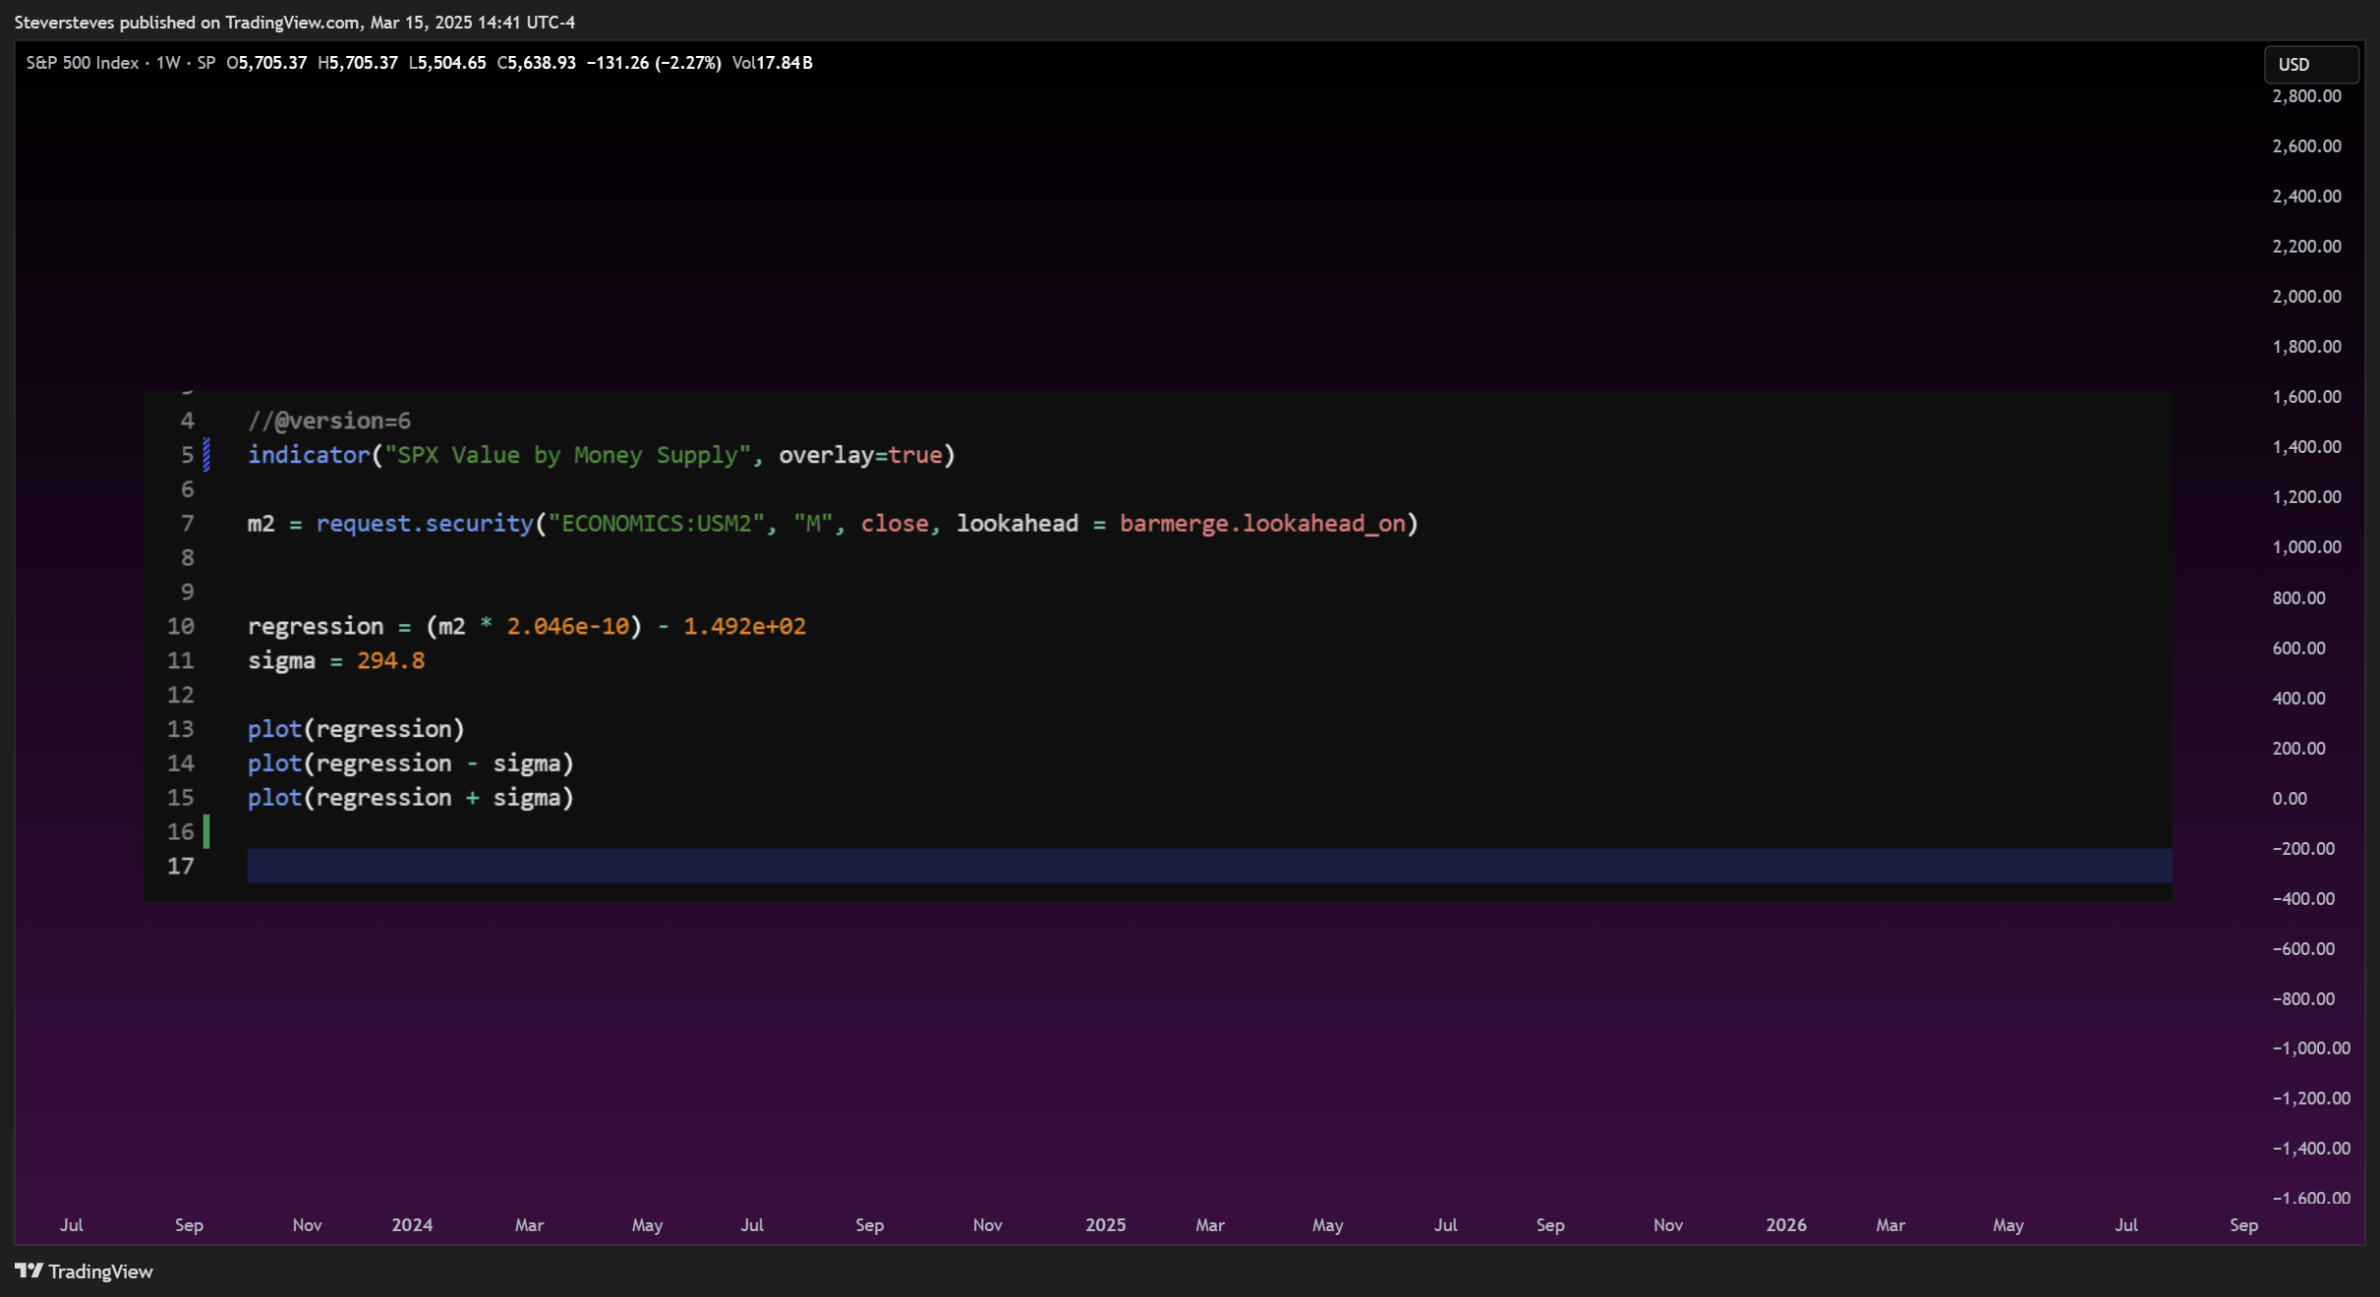Screen dimensions: 2380x1297
Task: Click the close value C5,638.93
Action: [537, 63]
